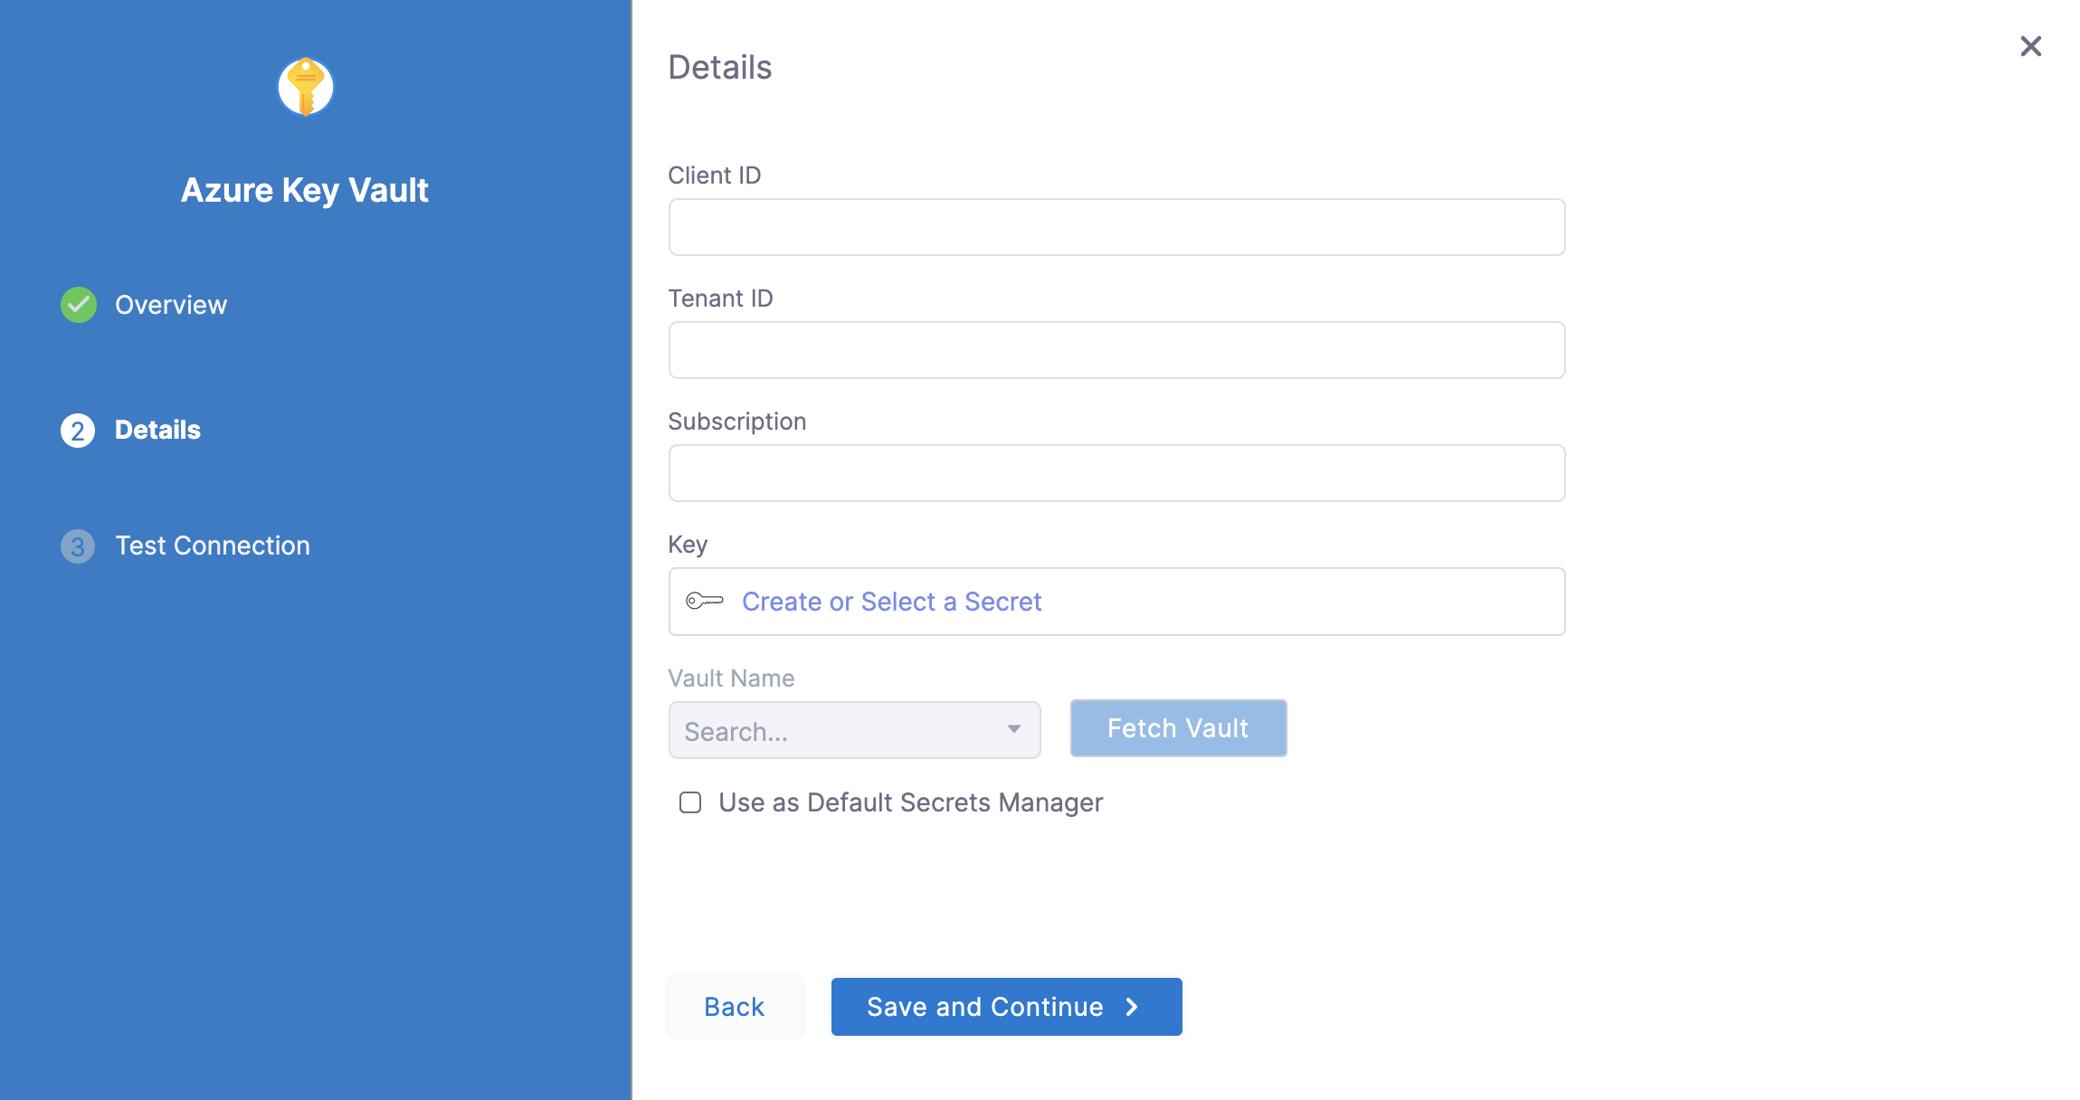Open the Vault Name dropdown arrow
The width and height of the screenshot is (2080, 1100).
point(1014,729)
